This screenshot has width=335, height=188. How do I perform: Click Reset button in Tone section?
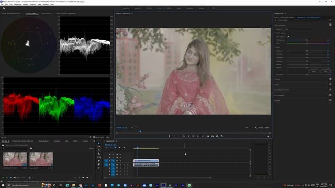314,71
